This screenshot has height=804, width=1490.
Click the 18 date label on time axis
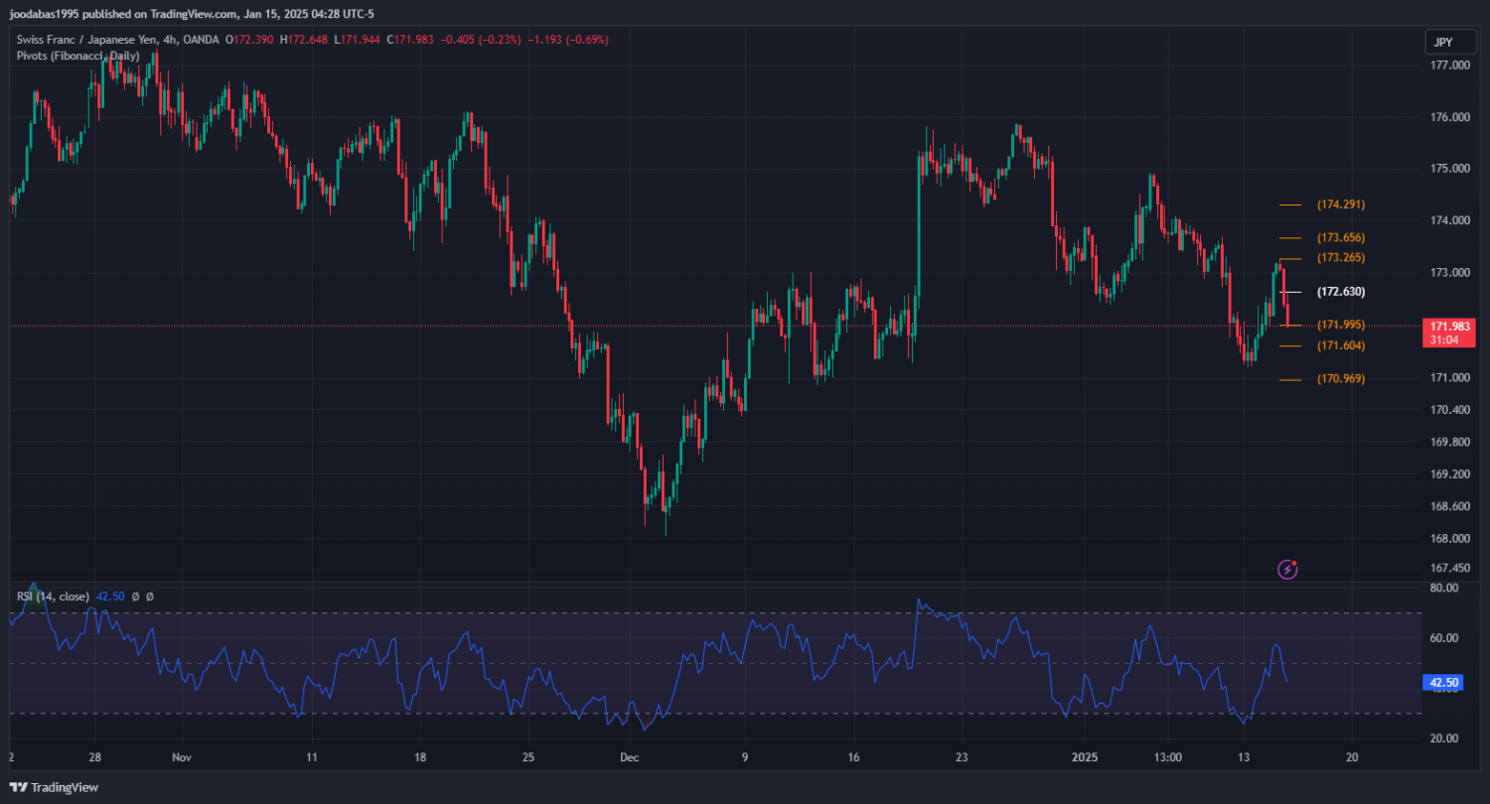click(x=419, y=757)
